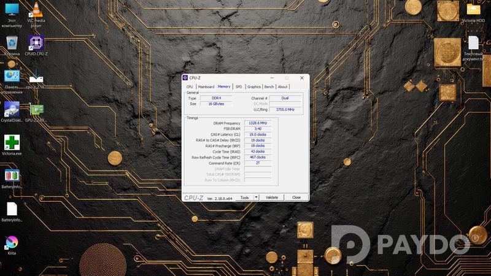This screenshot has width=491, height=276.
Task: Click the Command Rate (CR) label
Action: (x=224, y=163)
